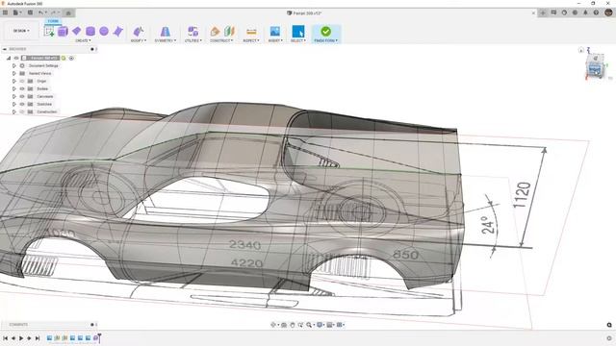The width and height of the screenshot is (616, 346).
Task: Open the Select dropdown menu
Action: [x=298, y=40]
